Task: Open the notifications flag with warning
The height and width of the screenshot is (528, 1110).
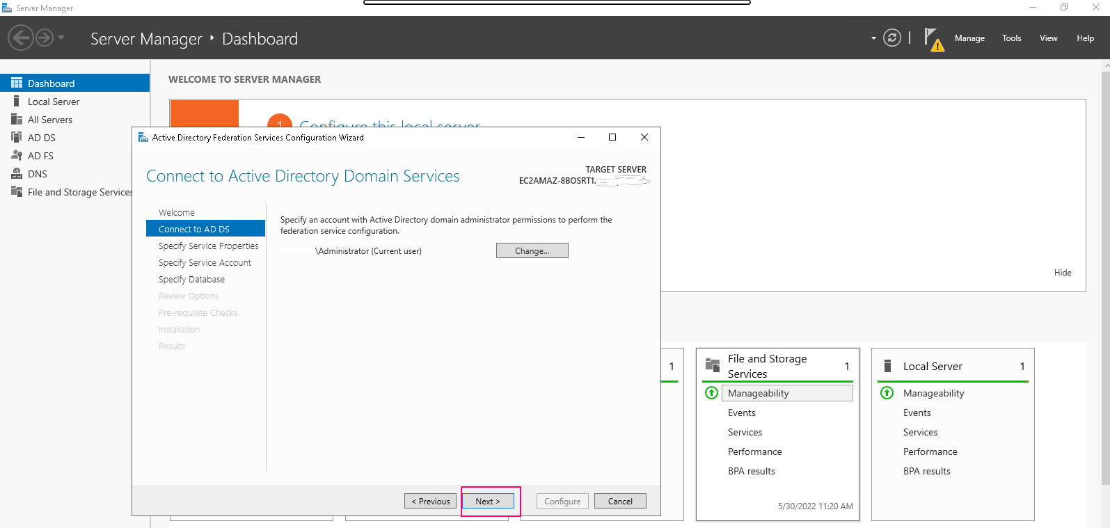Action: 934,40
